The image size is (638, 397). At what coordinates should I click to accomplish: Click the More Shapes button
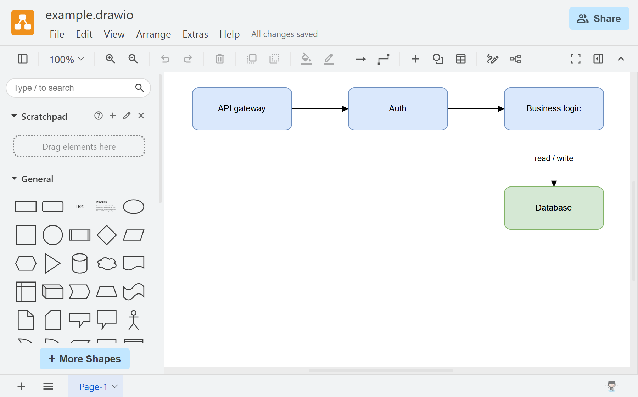click(x=85, y=359)
